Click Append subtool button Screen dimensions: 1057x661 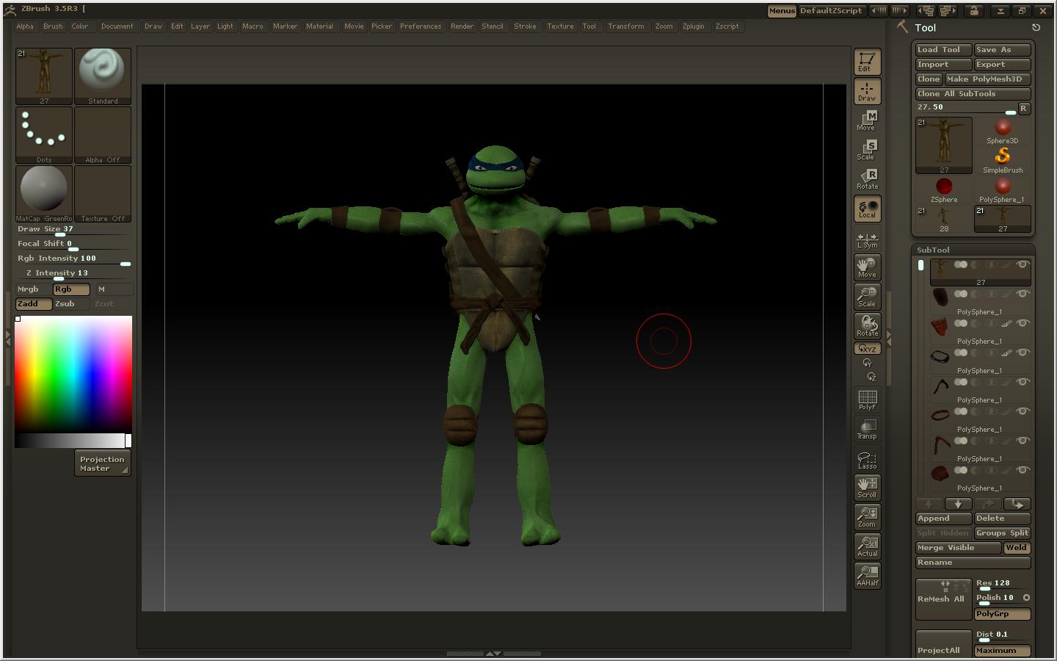944,519
